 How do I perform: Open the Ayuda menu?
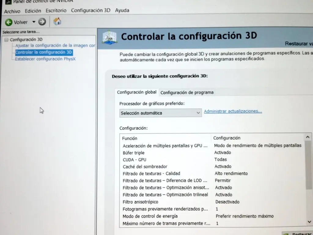[x=122, y=10]
